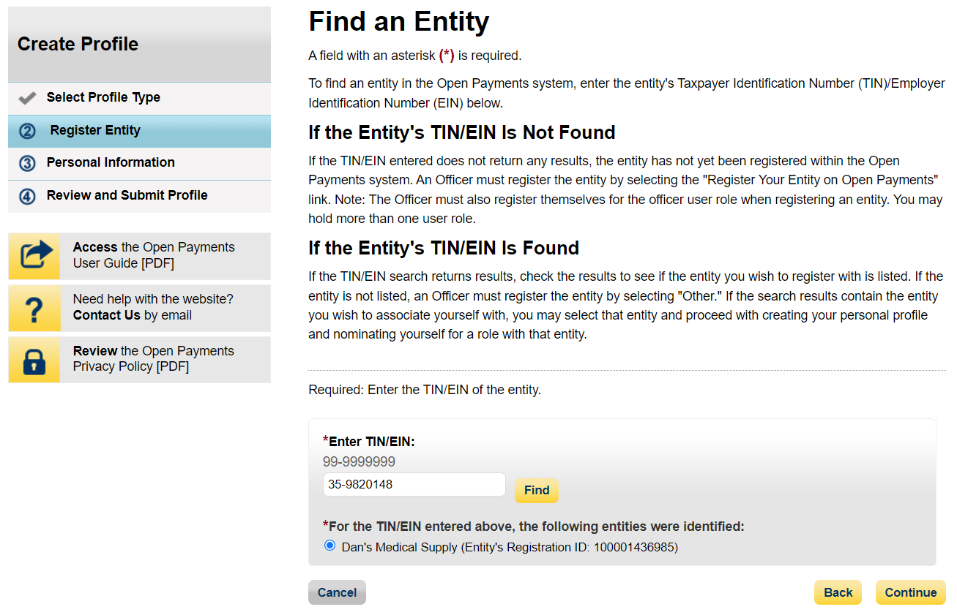Cancel the profile creation
957x615 pixels.
[337, 592]
